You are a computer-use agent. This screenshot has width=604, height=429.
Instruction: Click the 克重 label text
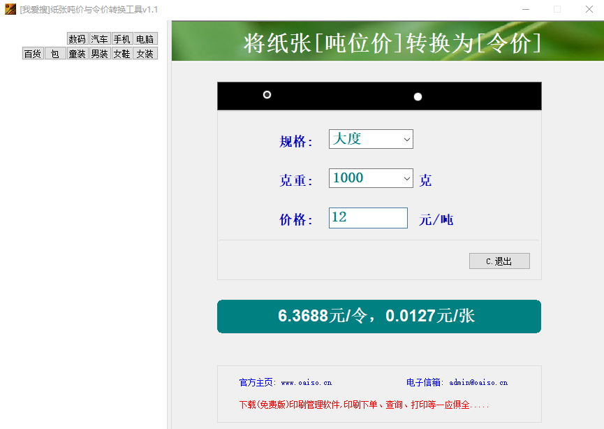[295, 180]
